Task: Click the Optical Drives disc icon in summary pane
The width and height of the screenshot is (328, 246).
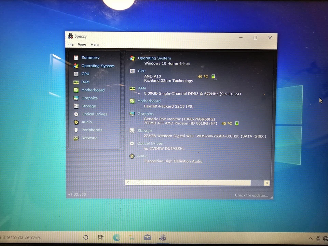Action: click(x=132, y=143)
